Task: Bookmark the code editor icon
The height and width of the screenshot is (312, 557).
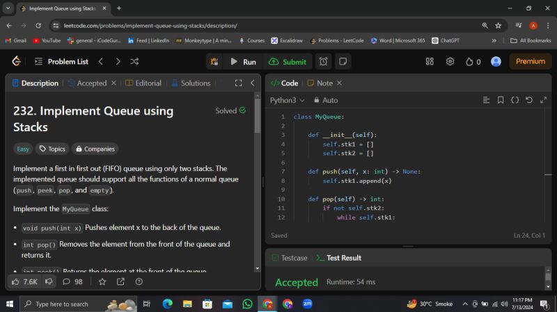Action: pos(501,100)
